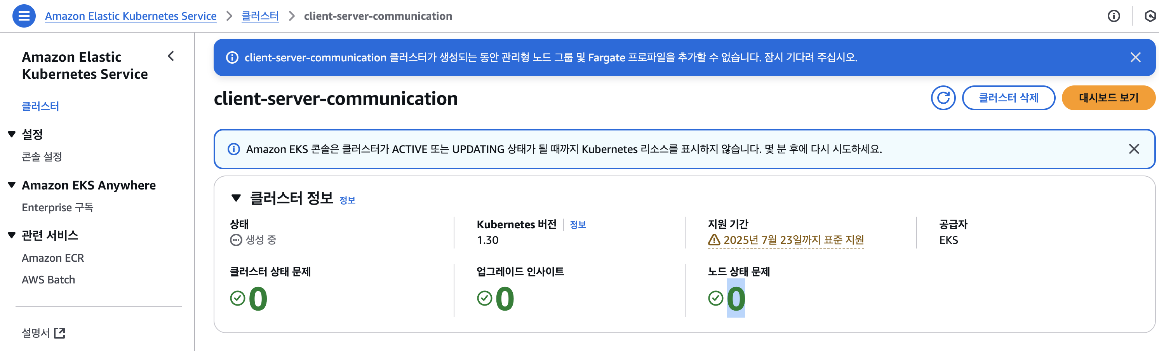Open AWS Batch in the sidebar
The height and width of the screenshot is (351, 1159).
tap(48, 280)
